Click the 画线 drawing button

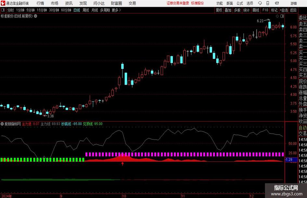tap(256, 10)
